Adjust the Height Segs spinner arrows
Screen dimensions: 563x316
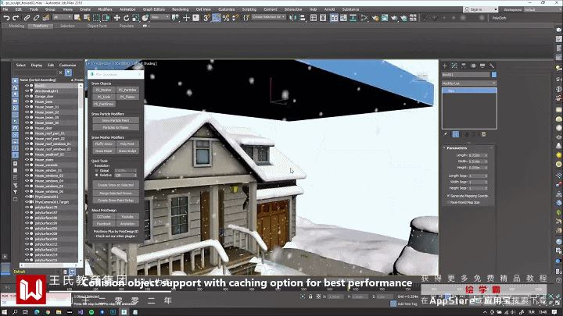(x=486, y=188)
